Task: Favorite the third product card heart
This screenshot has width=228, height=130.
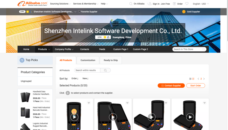Action: coord(166,103)
